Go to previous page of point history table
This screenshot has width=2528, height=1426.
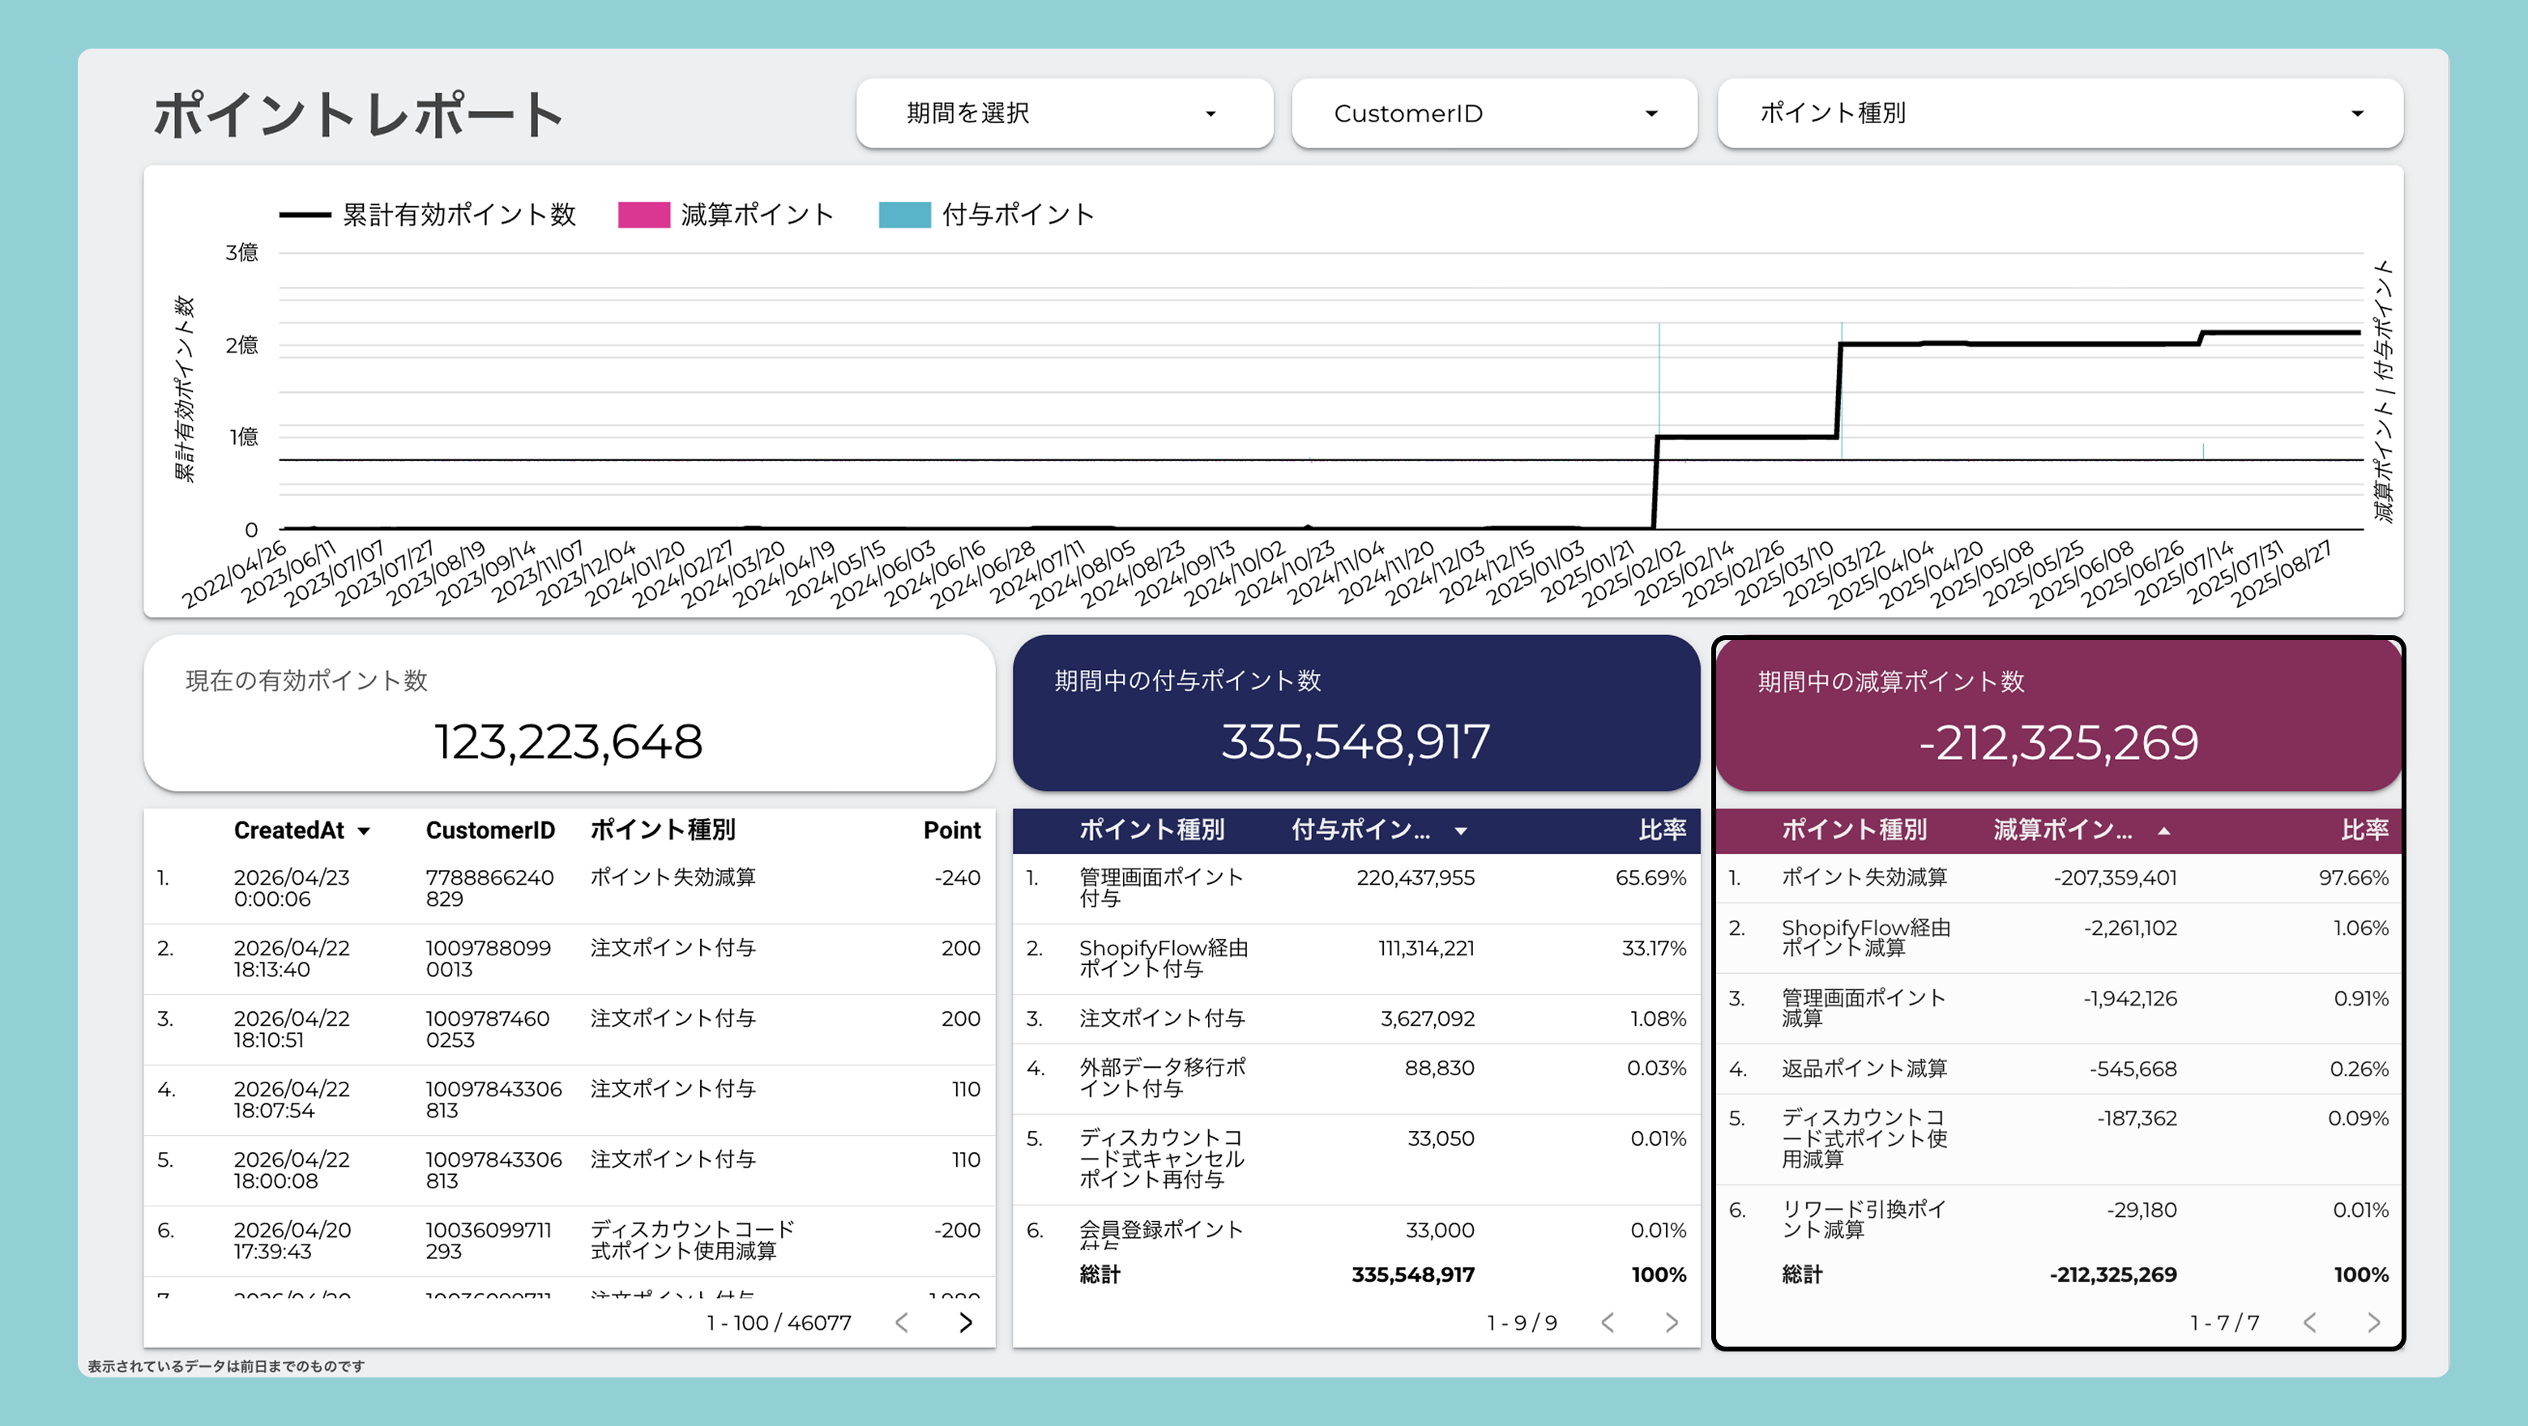pos(902,1322)
